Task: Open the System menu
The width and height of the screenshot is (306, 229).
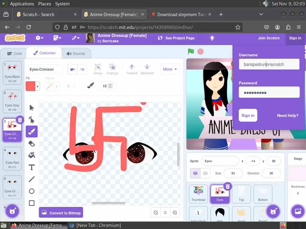Action: tap(62, 4)
